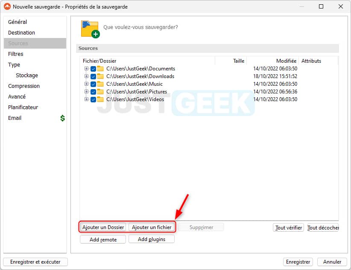This screenshot has height=270, width=351.
Task: Click Enregistrer et exécuter button
Action: click(35, 262)
